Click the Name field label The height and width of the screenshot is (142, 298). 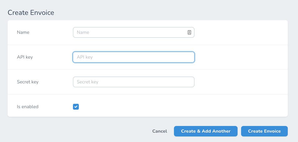point(23,32)
